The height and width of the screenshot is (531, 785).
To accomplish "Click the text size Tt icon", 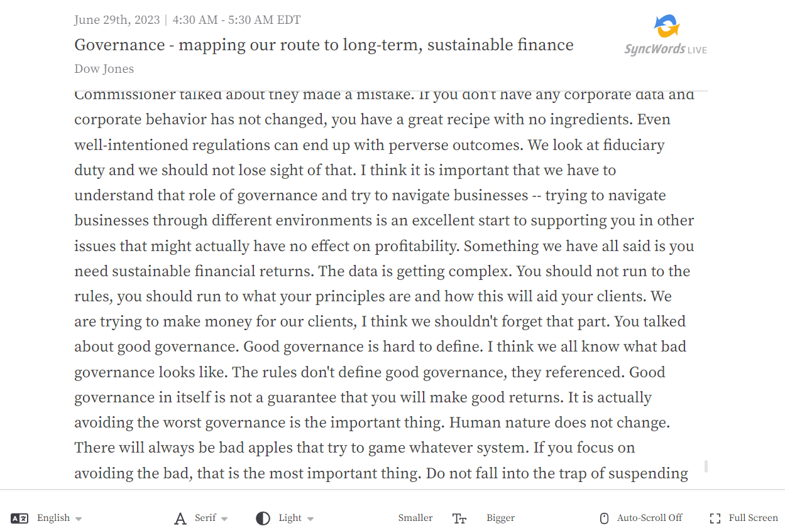I will tap(459, 518).
